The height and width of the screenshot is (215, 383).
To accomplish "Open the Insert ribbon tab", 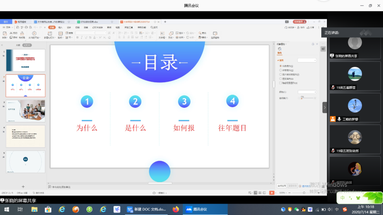I will tap(60, 28).
